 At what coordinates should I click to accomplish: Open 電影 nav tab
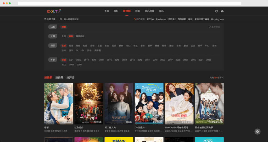tap(116, 11)
